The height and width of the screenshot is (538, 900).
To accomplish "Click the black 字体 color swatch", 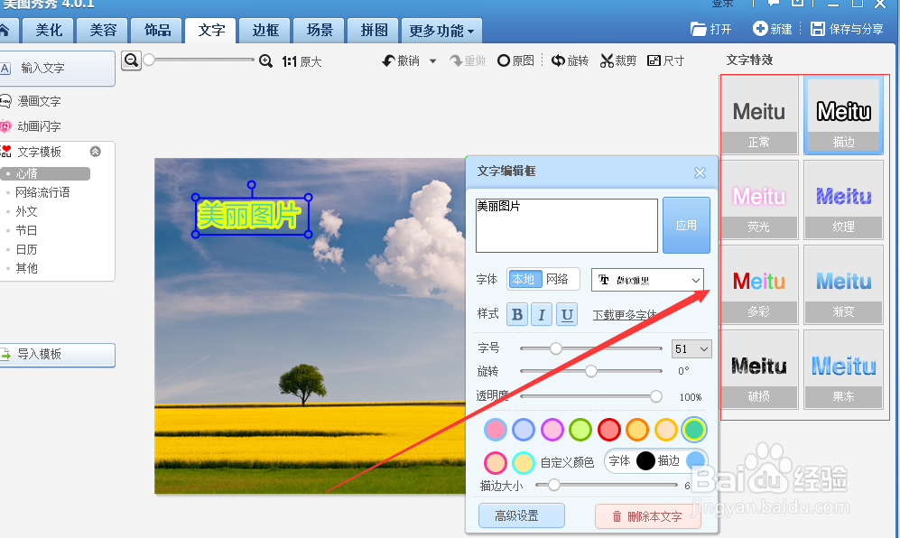I will [645, 460].
